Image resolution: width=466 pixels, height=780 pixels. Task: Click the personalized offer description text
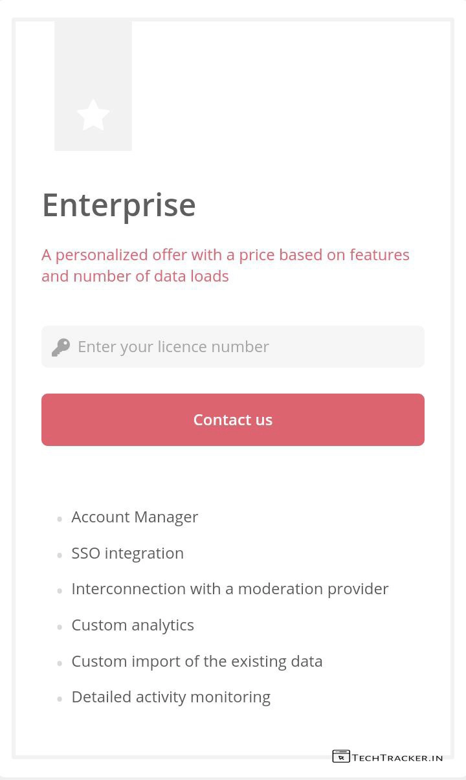coord(225,265)
